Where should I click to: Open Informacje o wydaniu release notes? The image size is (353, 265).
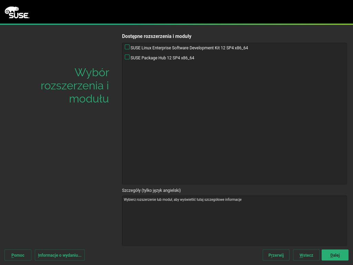(x=60, y=255)
